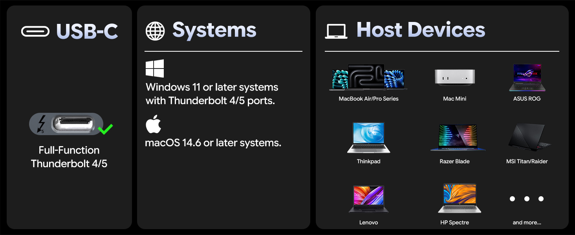Select the ASUS ROG laptop image
Image resolution: width=575 pixels, height=235 pixels.
pyautogui.click(x=527, y=78)
